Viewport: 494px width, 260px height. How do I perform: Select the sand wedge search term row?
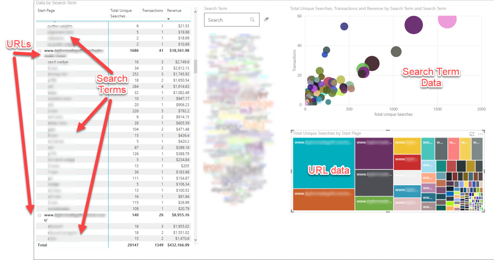[x=58, y=62]
